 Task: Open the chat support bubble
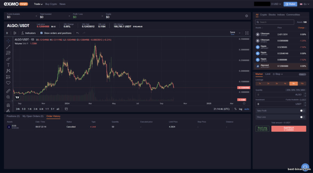pyautogui.click(x=305, y=167)
